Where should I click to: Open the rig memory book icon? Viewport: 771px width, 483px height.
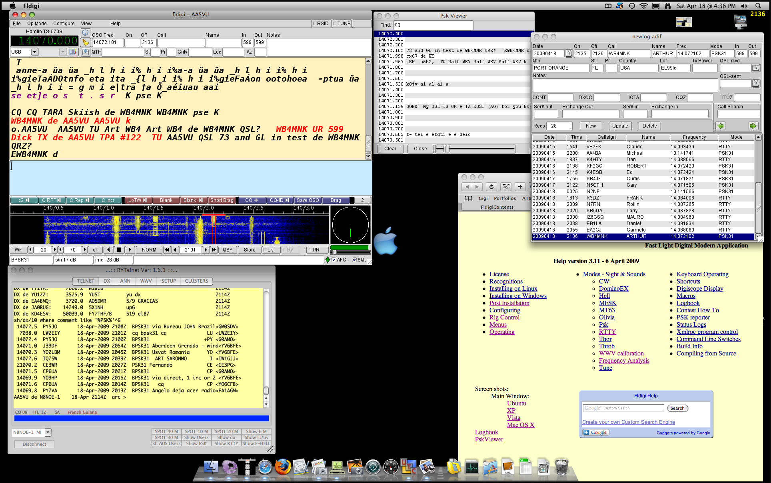(x=73, y=52)
